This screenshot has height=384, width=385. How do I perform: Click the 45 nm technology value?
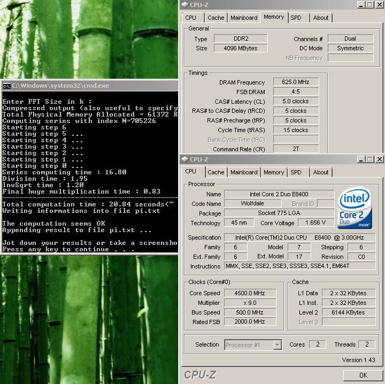[x=239, y=222]
